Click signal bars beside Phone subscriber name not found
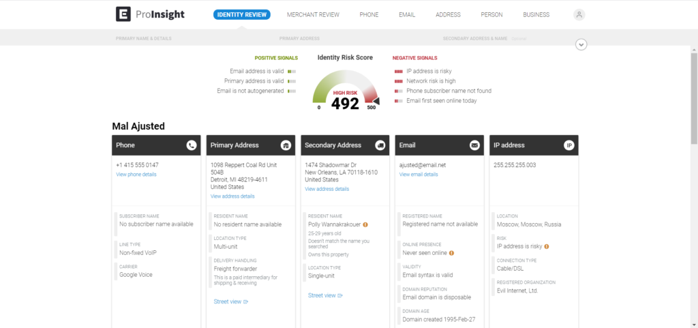Screen dimensions: 698x328 pos(398,91)
